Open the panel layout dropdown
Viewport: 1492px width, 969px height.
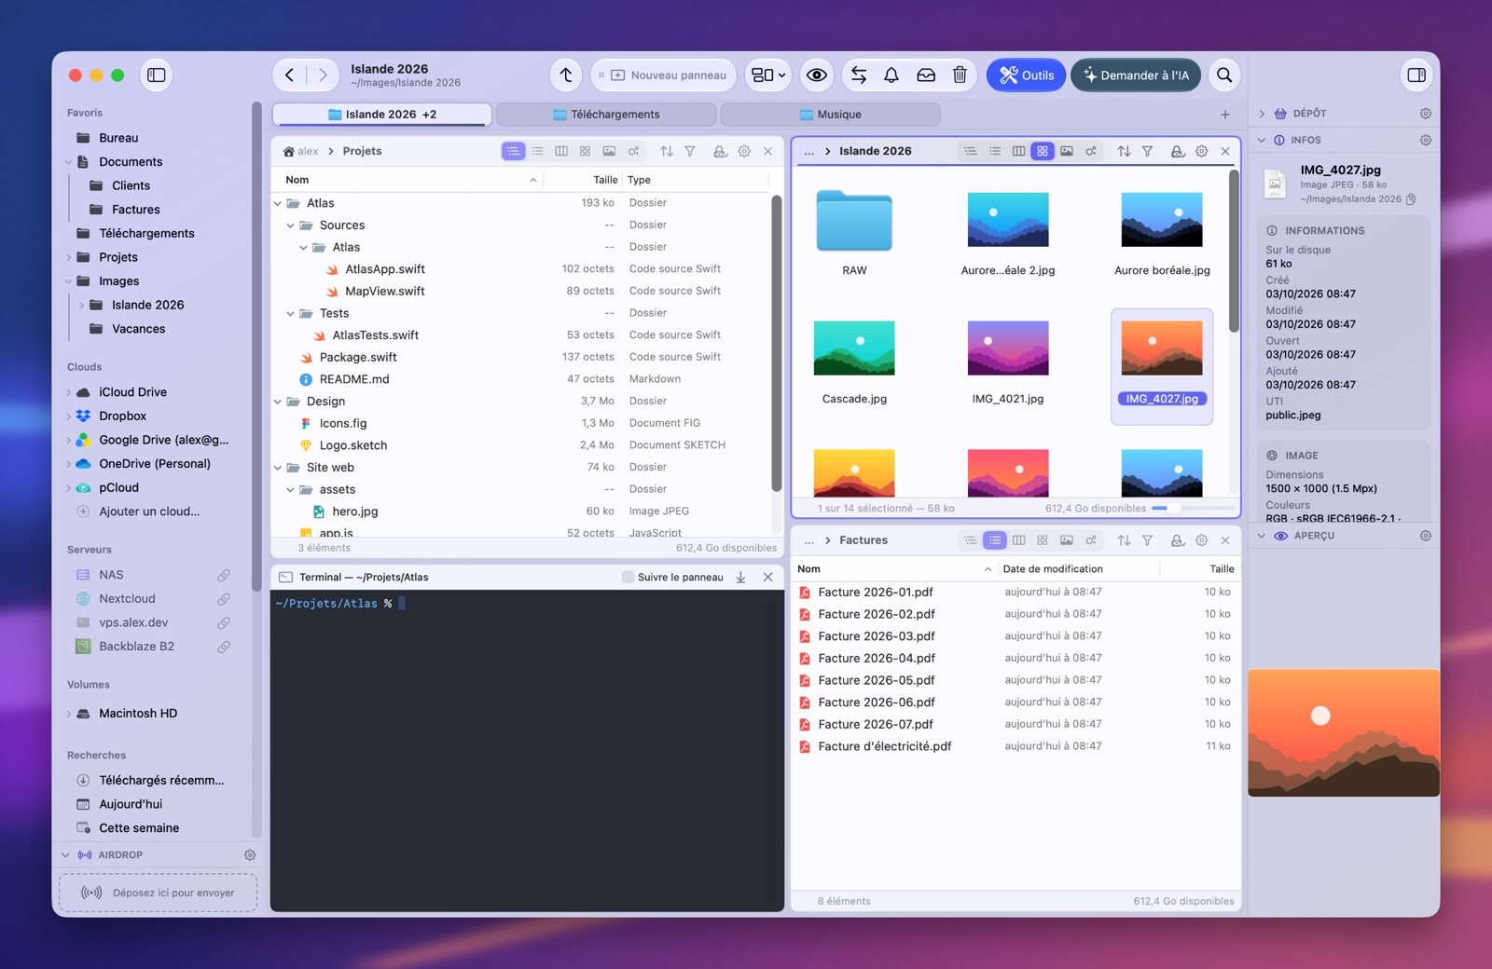[768, 75]
